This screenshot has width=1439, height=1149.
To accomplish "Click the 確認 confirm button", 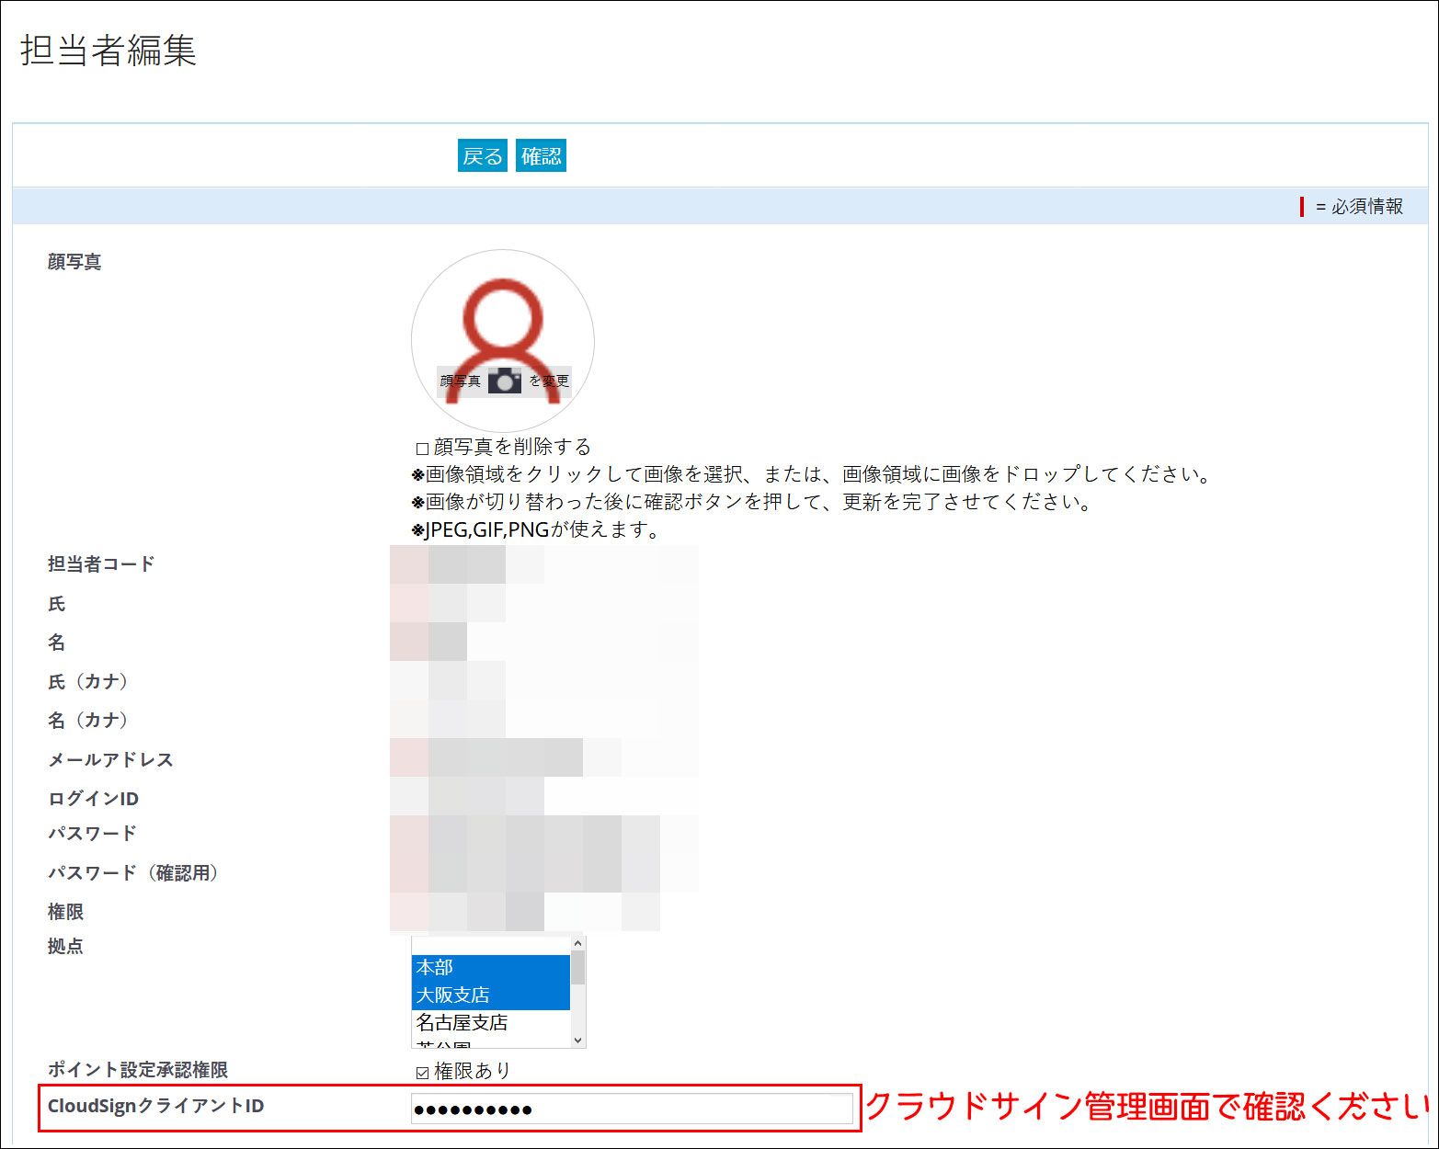I will click(541, 155).
